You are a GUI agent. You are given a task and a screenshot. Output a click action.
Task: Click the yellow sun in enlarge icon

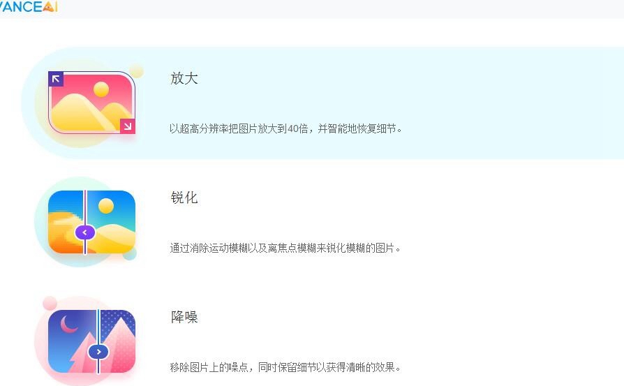(101, 89)
